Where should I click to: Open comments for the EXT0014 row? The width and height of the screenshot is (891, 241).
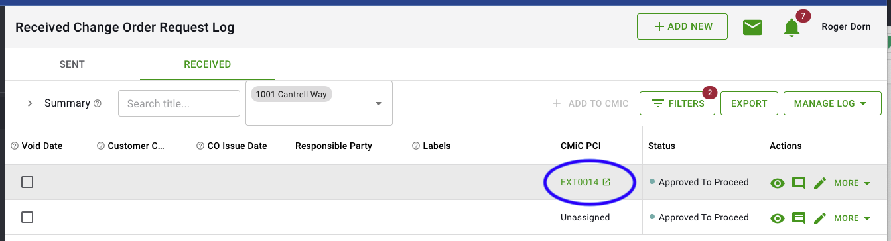click(x=799, y=183)
